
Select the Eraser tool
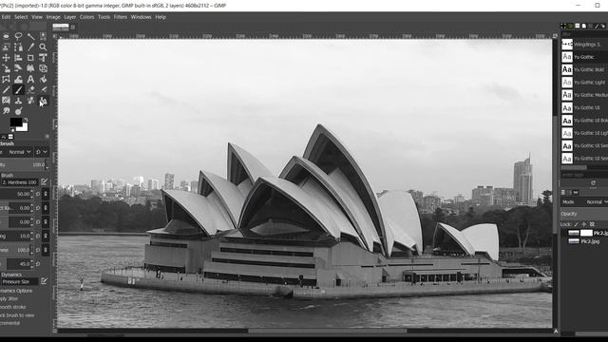(x=30, y=90)
